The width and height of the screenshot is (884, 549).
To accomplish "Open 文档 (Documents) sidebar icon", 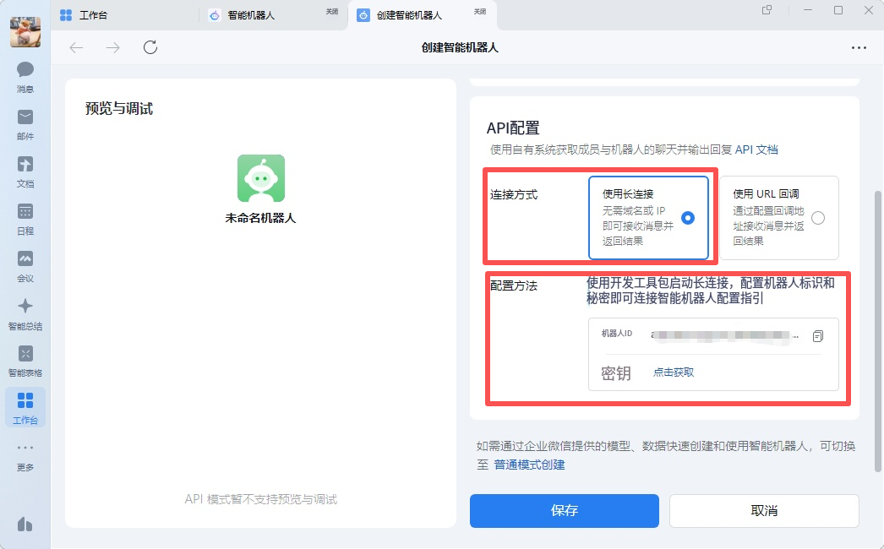I will 25,171.
